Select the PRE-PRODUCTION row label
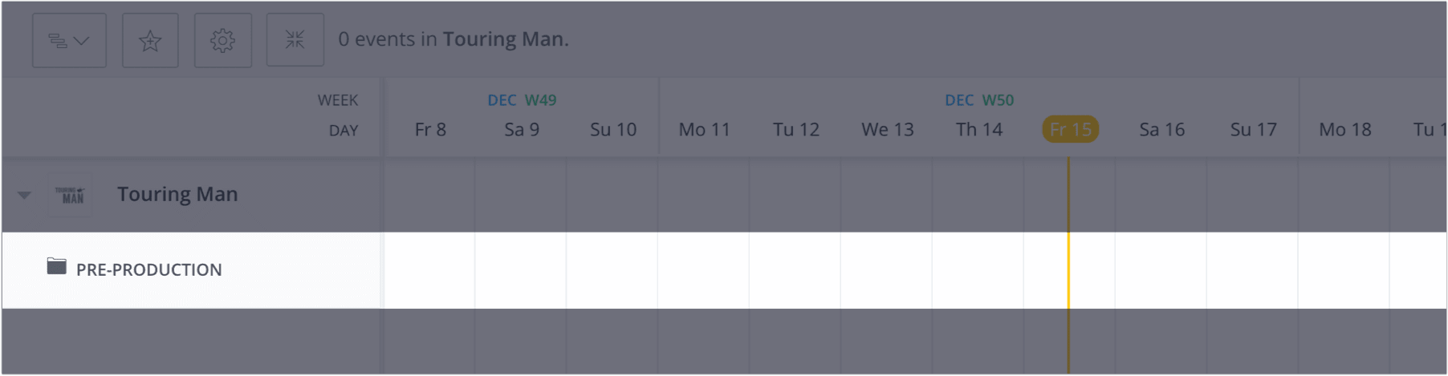Image resolution: width=1448 pixels, height=376 pixels. click(149, 270)
